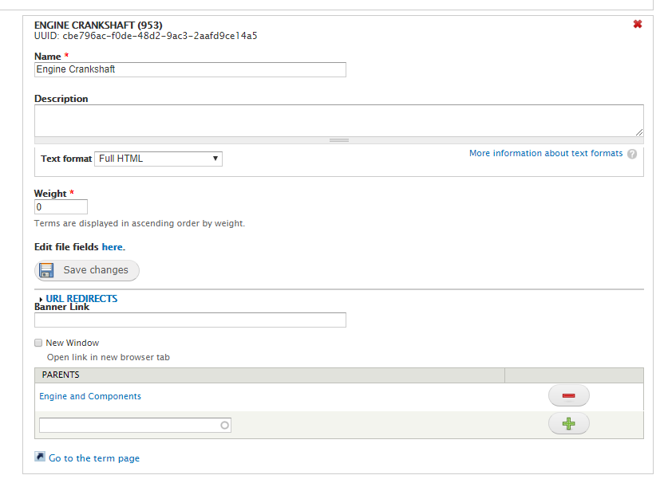Open More information about text formats

coord(546,153)
